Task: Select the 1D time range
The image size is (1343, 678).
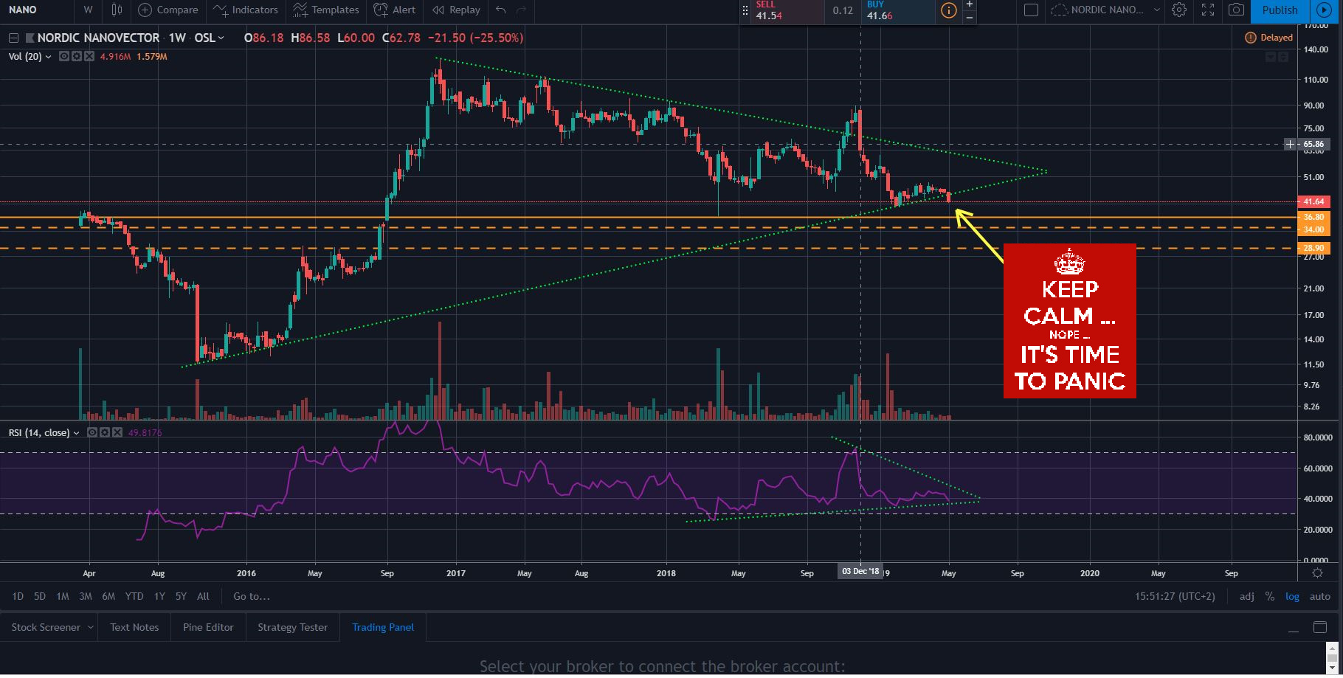Action: tap(18, 596)
